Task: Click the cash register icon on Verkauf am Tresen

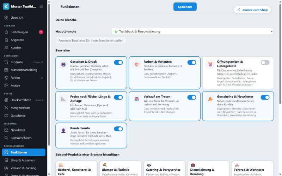Action: [137, 99]
